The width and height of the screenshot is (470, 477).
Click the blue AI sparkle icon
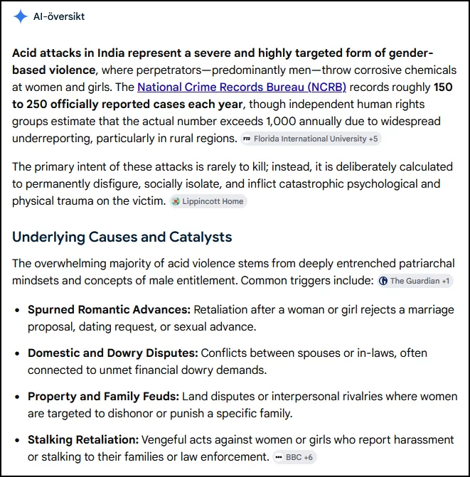pos(21,16)
